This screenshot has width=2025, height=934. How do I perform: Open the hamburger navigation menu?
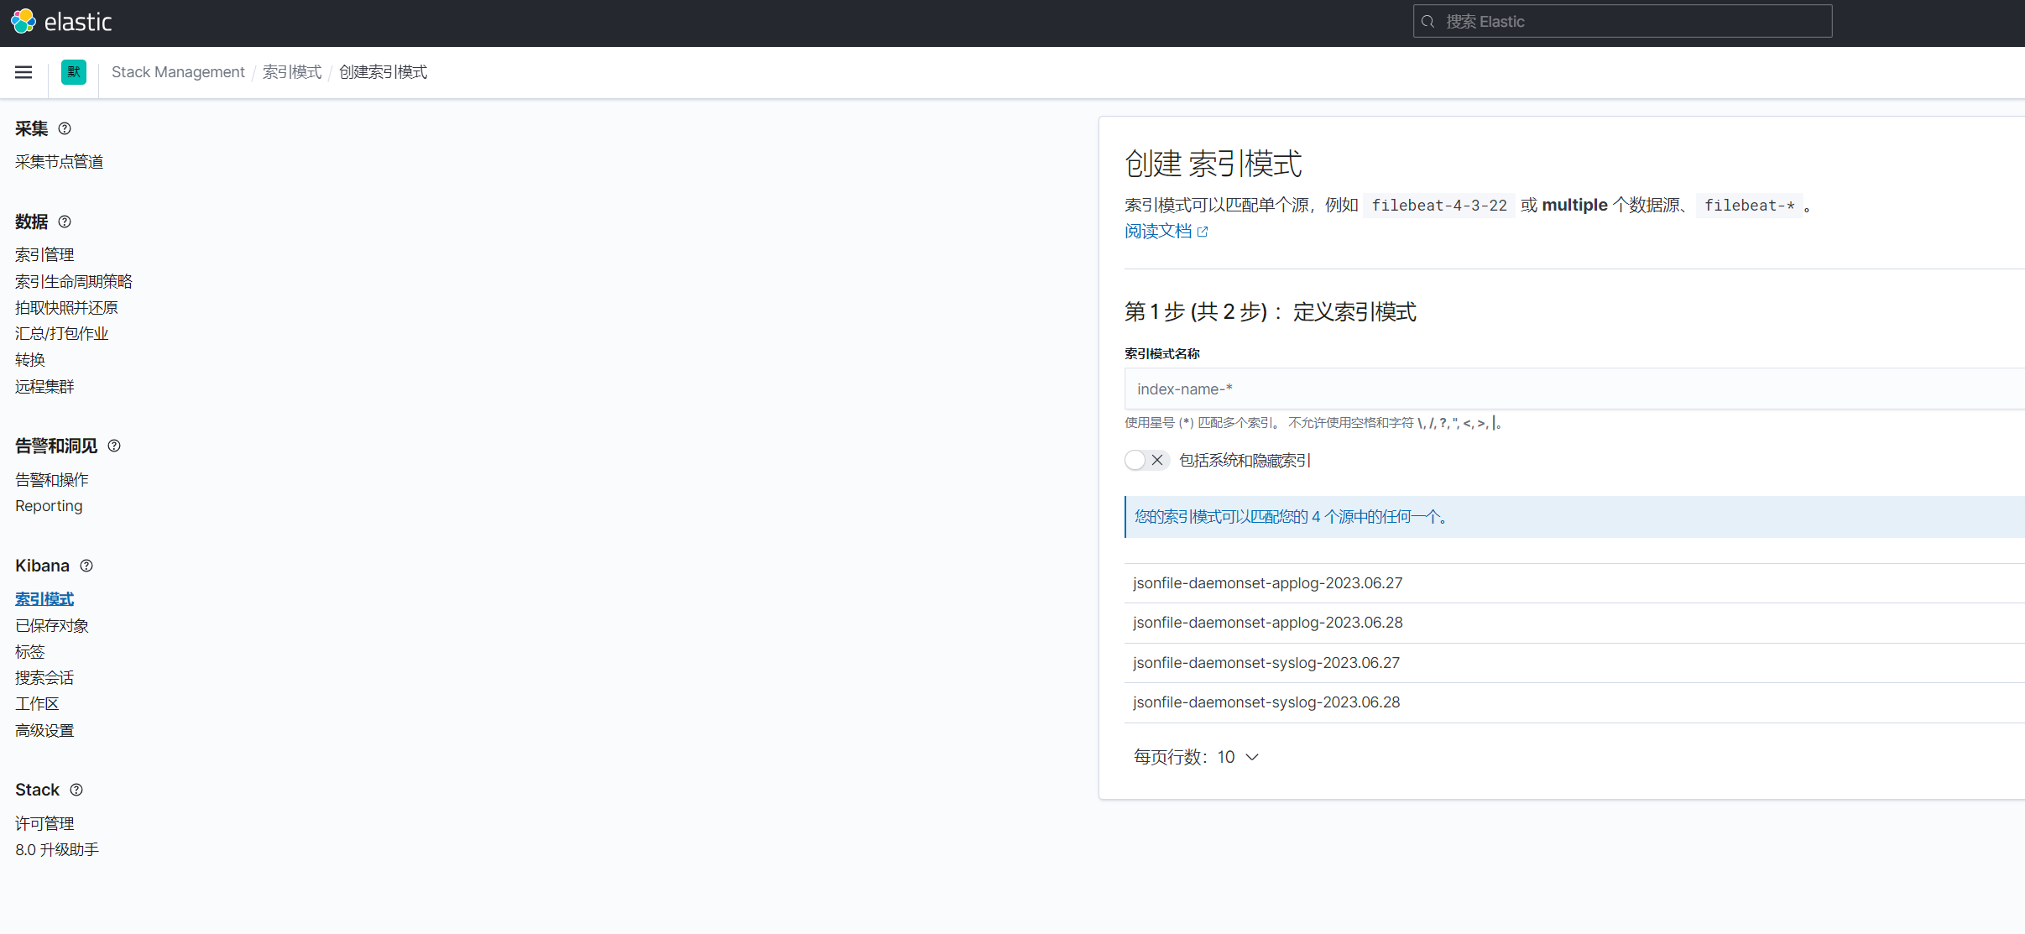coord(23,72)
